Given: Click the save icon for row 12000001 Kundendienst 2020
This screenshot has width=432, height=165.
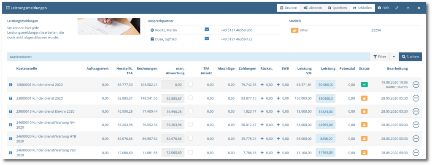Looking at the screenshot, I should pos(11,85).
